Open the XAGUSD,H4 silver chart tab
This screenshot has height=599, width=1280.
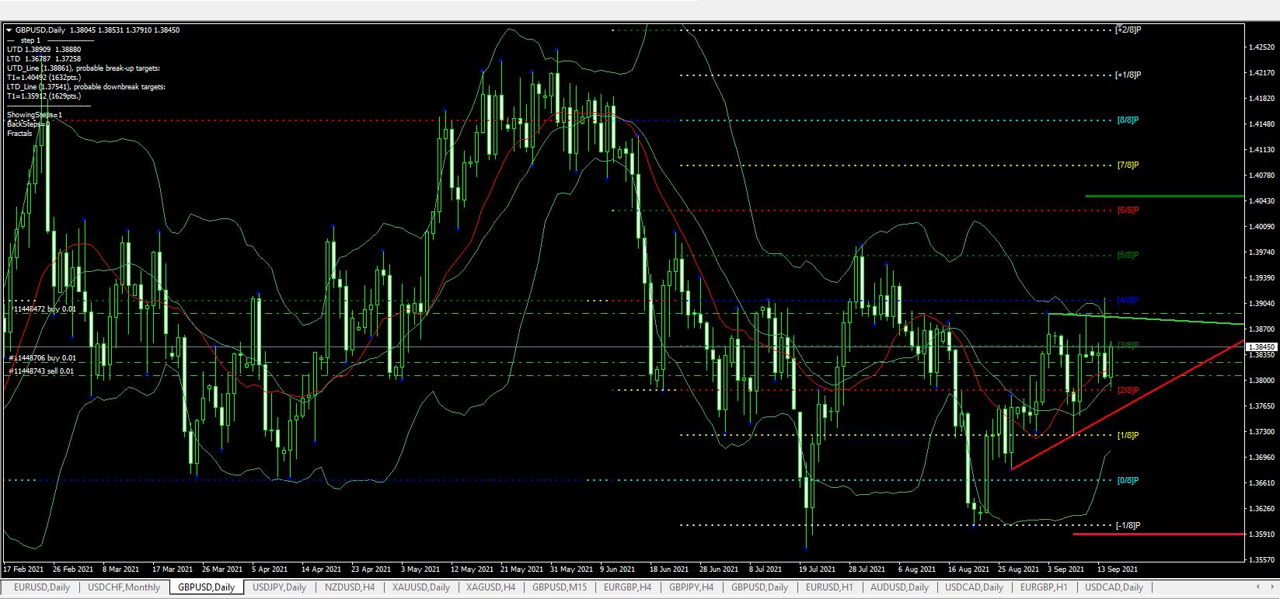pyautogui.click(x=491, y=587)
